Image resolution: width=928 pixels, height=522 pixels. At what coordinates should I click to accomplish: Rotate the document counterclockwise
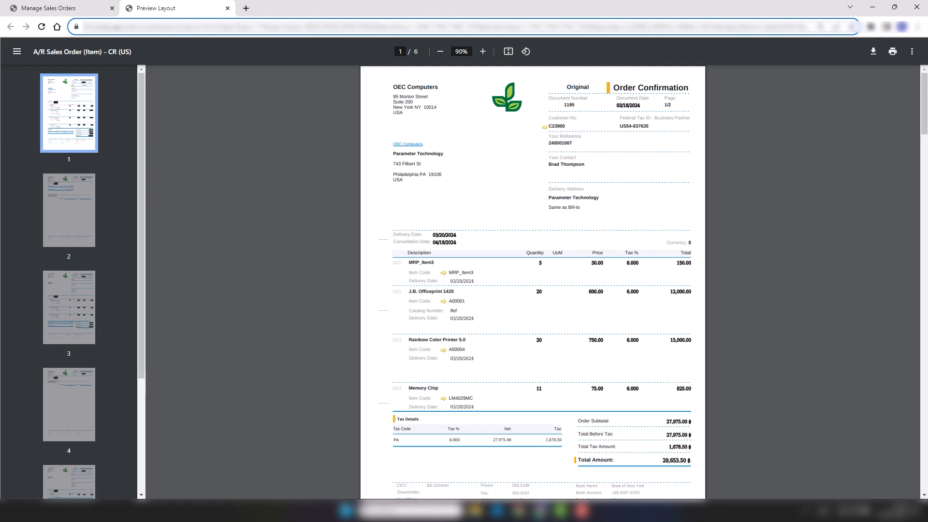click(x=526, y=51)
